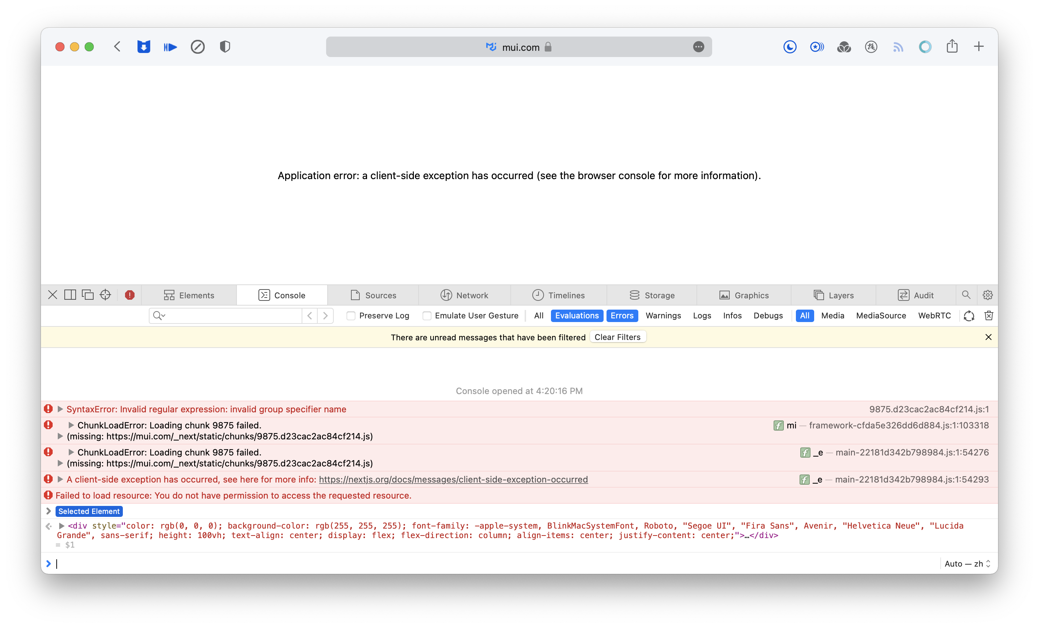
Task: Toggle the Debugs filter
Action: pos(768,315)
